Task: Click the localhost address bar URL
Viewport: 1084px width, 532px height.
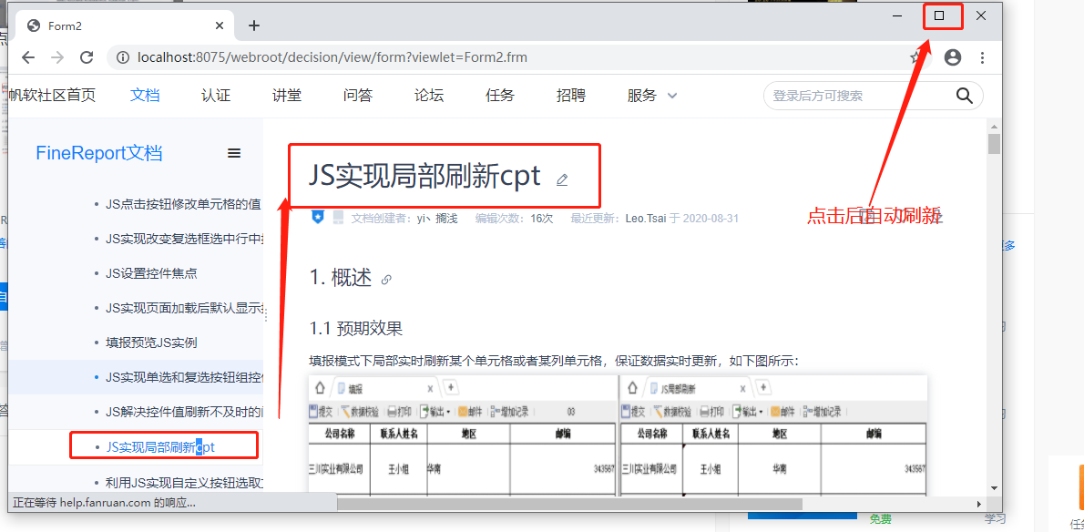Action: click(332, 57)
